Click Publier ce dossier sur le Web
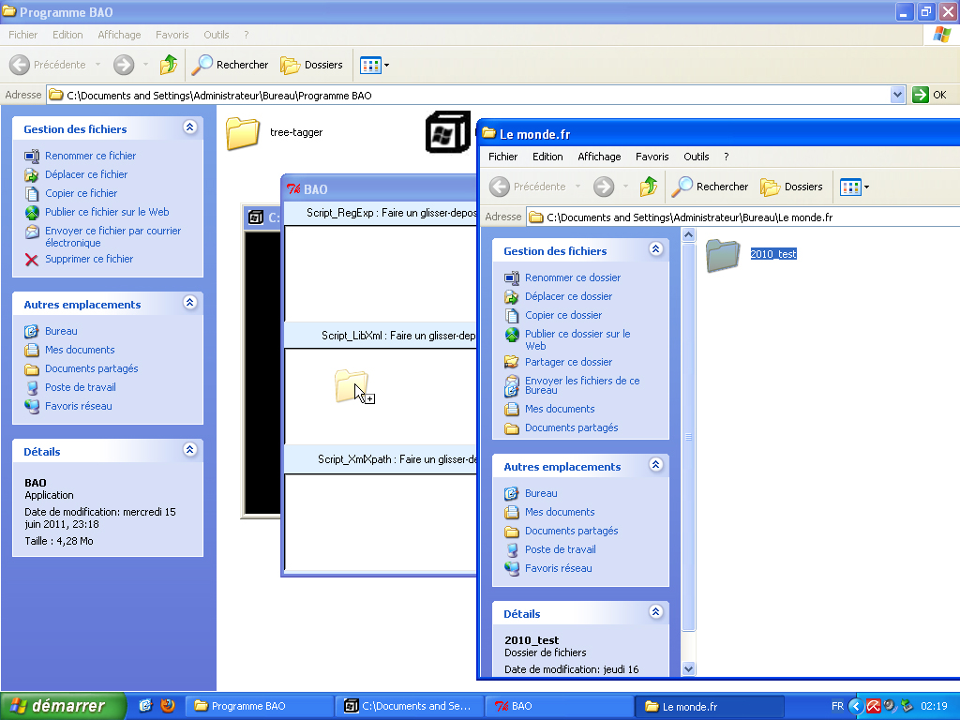 [577, 339]
